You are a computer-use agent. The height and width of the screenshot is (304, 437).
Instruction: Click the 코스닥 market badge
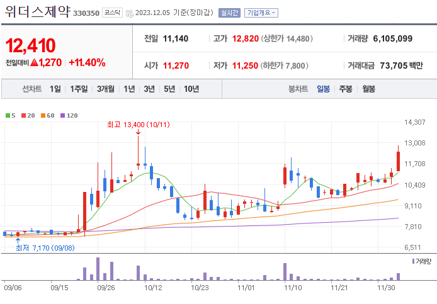click(112, 13)
